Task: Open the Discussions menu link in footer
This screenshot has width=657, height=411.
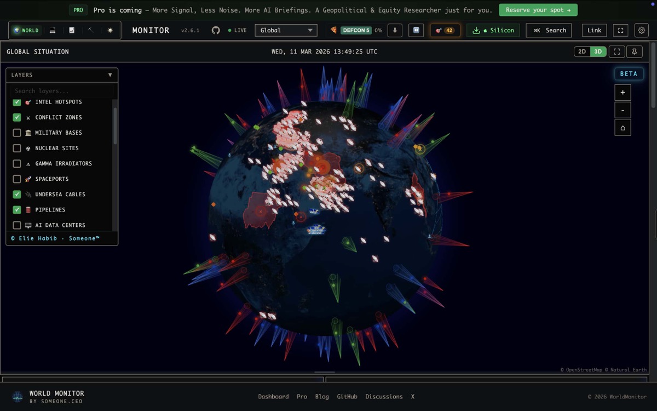Action: [384, 396]
